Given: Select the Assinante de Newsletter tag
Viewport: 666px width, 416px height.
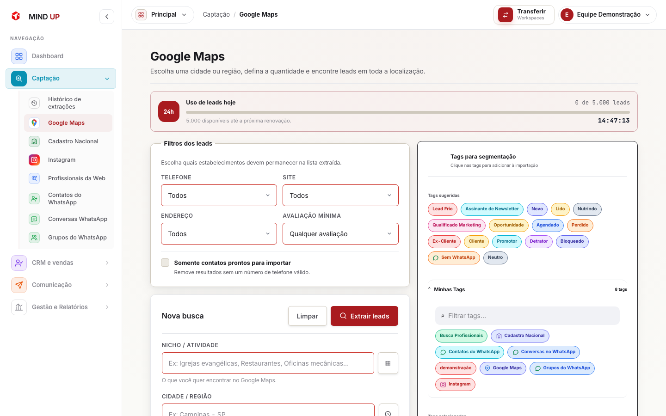Looking at the screenshot, I should [x=492, y=209].
